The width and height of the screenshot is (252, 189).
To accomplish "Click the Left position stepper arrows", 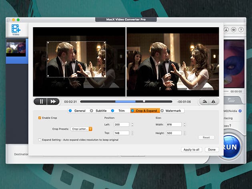I will pyautogui.click(x=132, y=124).
